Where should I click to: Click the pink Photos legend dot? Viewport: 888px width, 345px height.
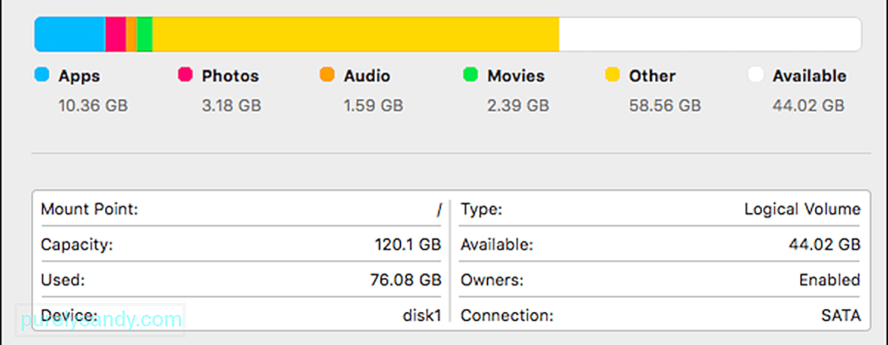(186, 75)
